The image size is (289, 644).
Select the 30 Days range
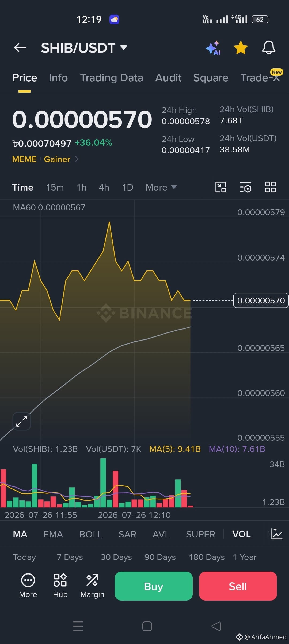point(116,557)
